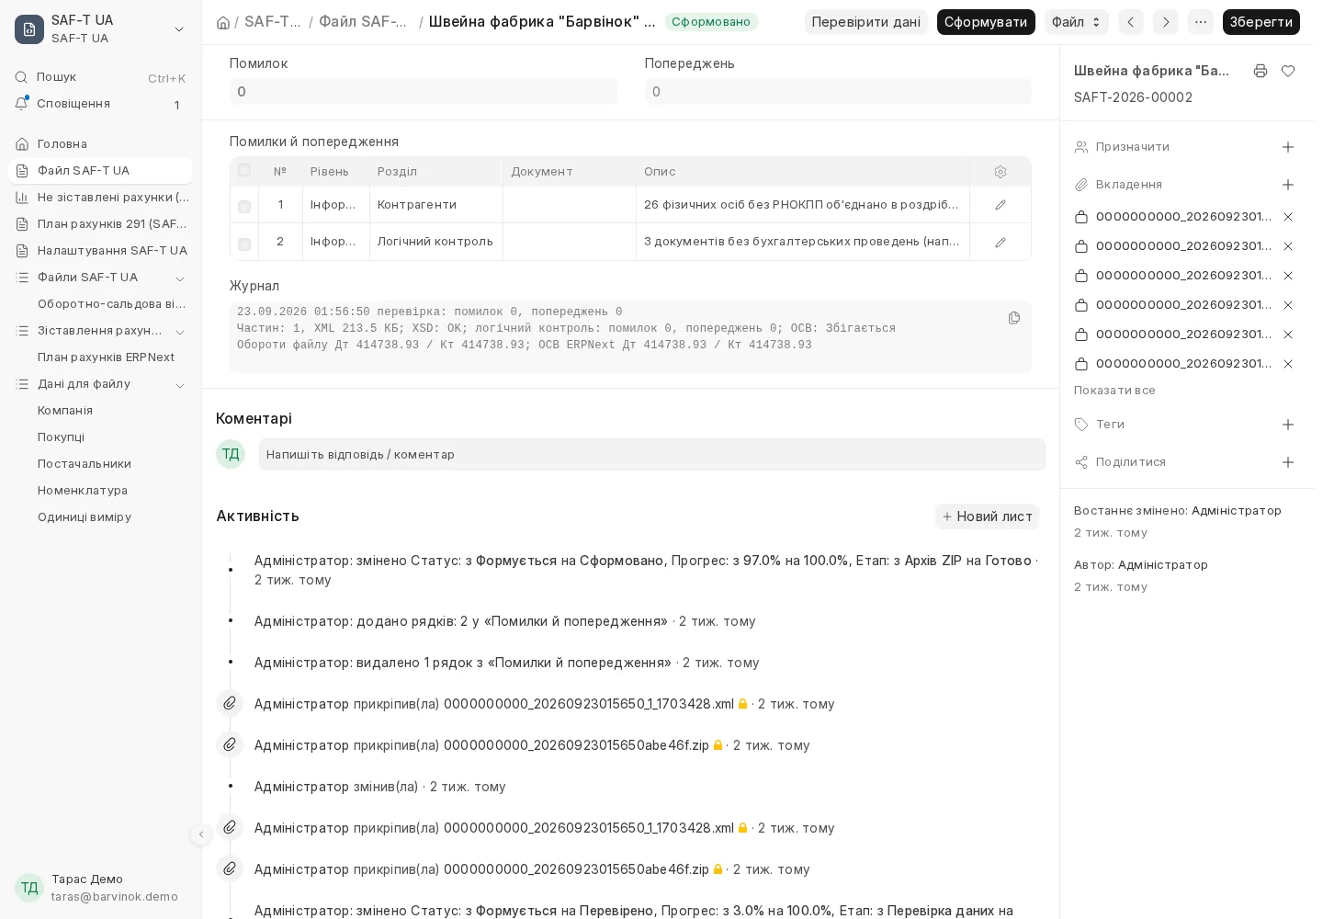
Task: Click Зберегти button
Action: 1261,22
